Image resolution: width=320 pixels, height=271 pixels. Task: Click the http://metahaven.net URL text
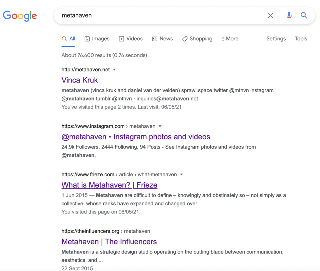coord(86,70)
